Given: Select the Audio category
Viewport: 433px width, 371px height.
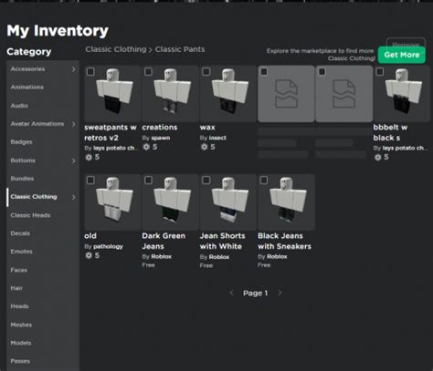Looking at the screenshot, I should click(x=19, y=106).
